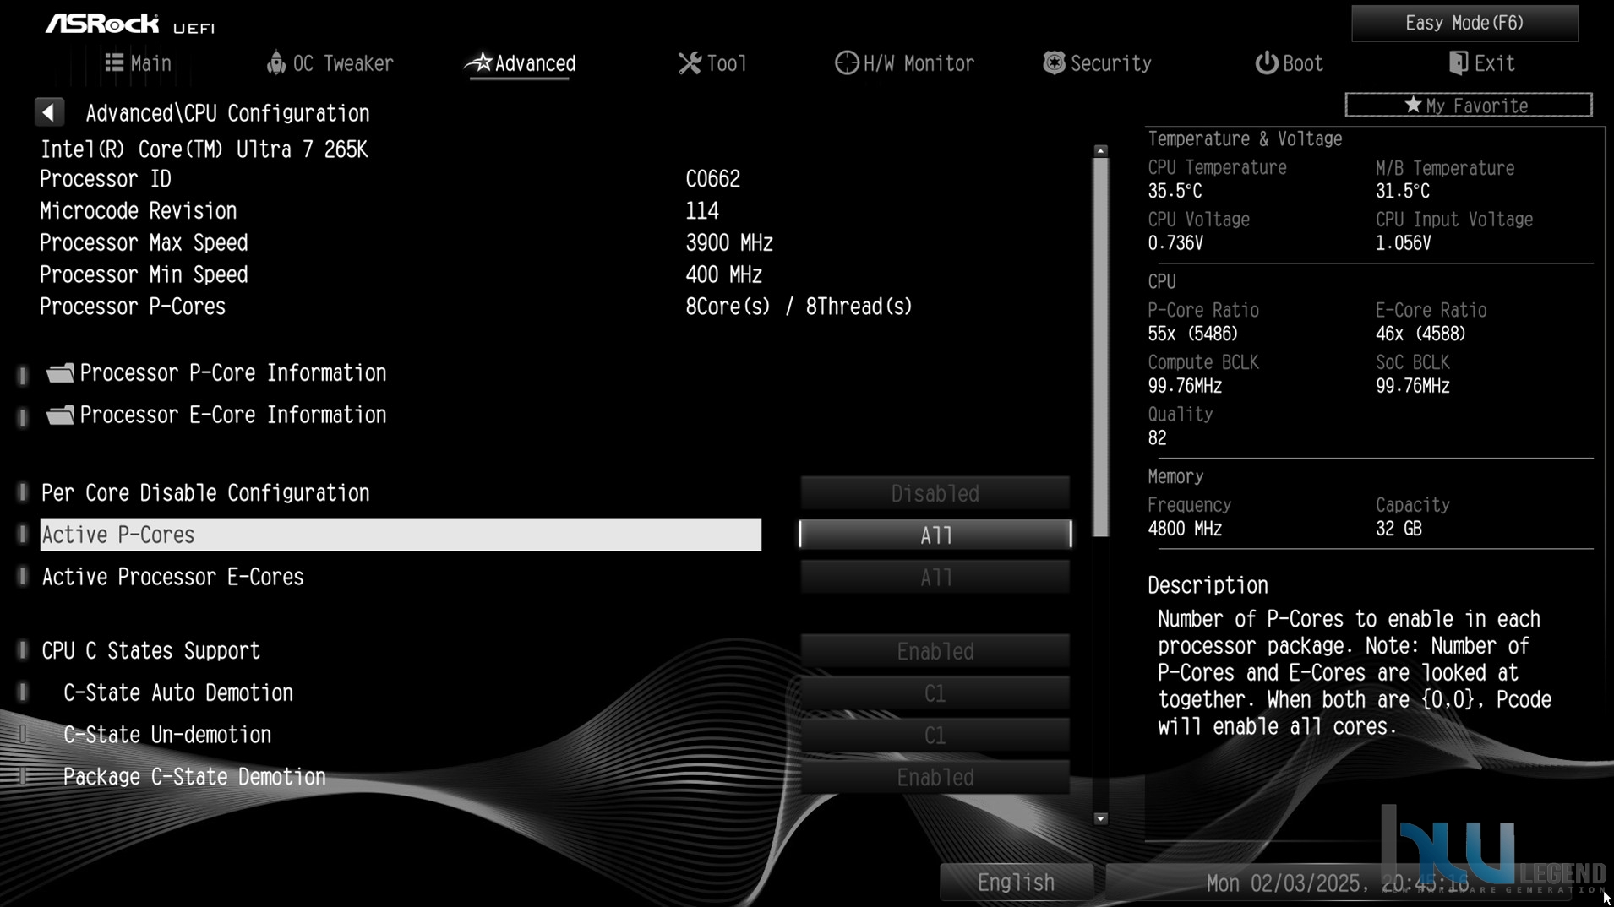Switch to Easy Mode (F6)

[x=1464, y=23]
